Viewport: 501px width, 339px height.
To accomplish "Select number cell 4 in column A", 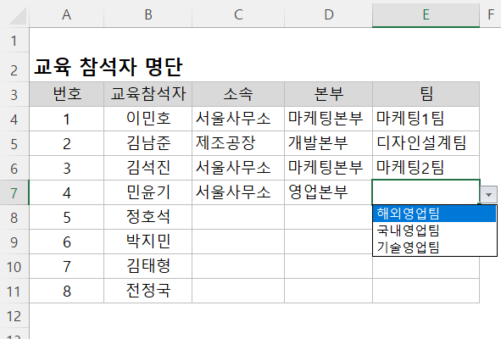I will [x=66, y=192].
